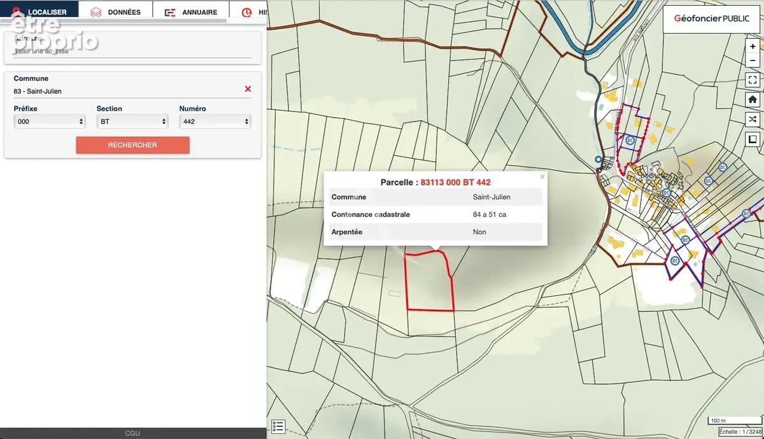Click the Géofoncier PUBLIC logo
The height and width of the screenshot is (439, 764).
[x=711, y=19]
